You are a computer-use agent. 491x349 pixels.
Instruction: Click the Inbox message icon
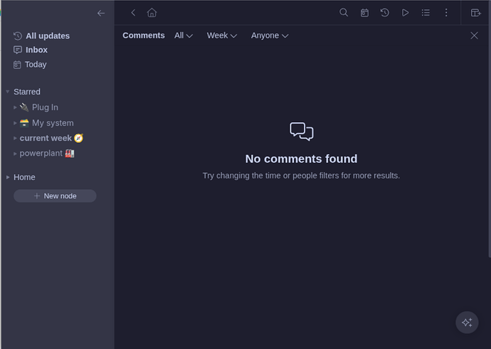pyautogui.click(x=18, y=50)
